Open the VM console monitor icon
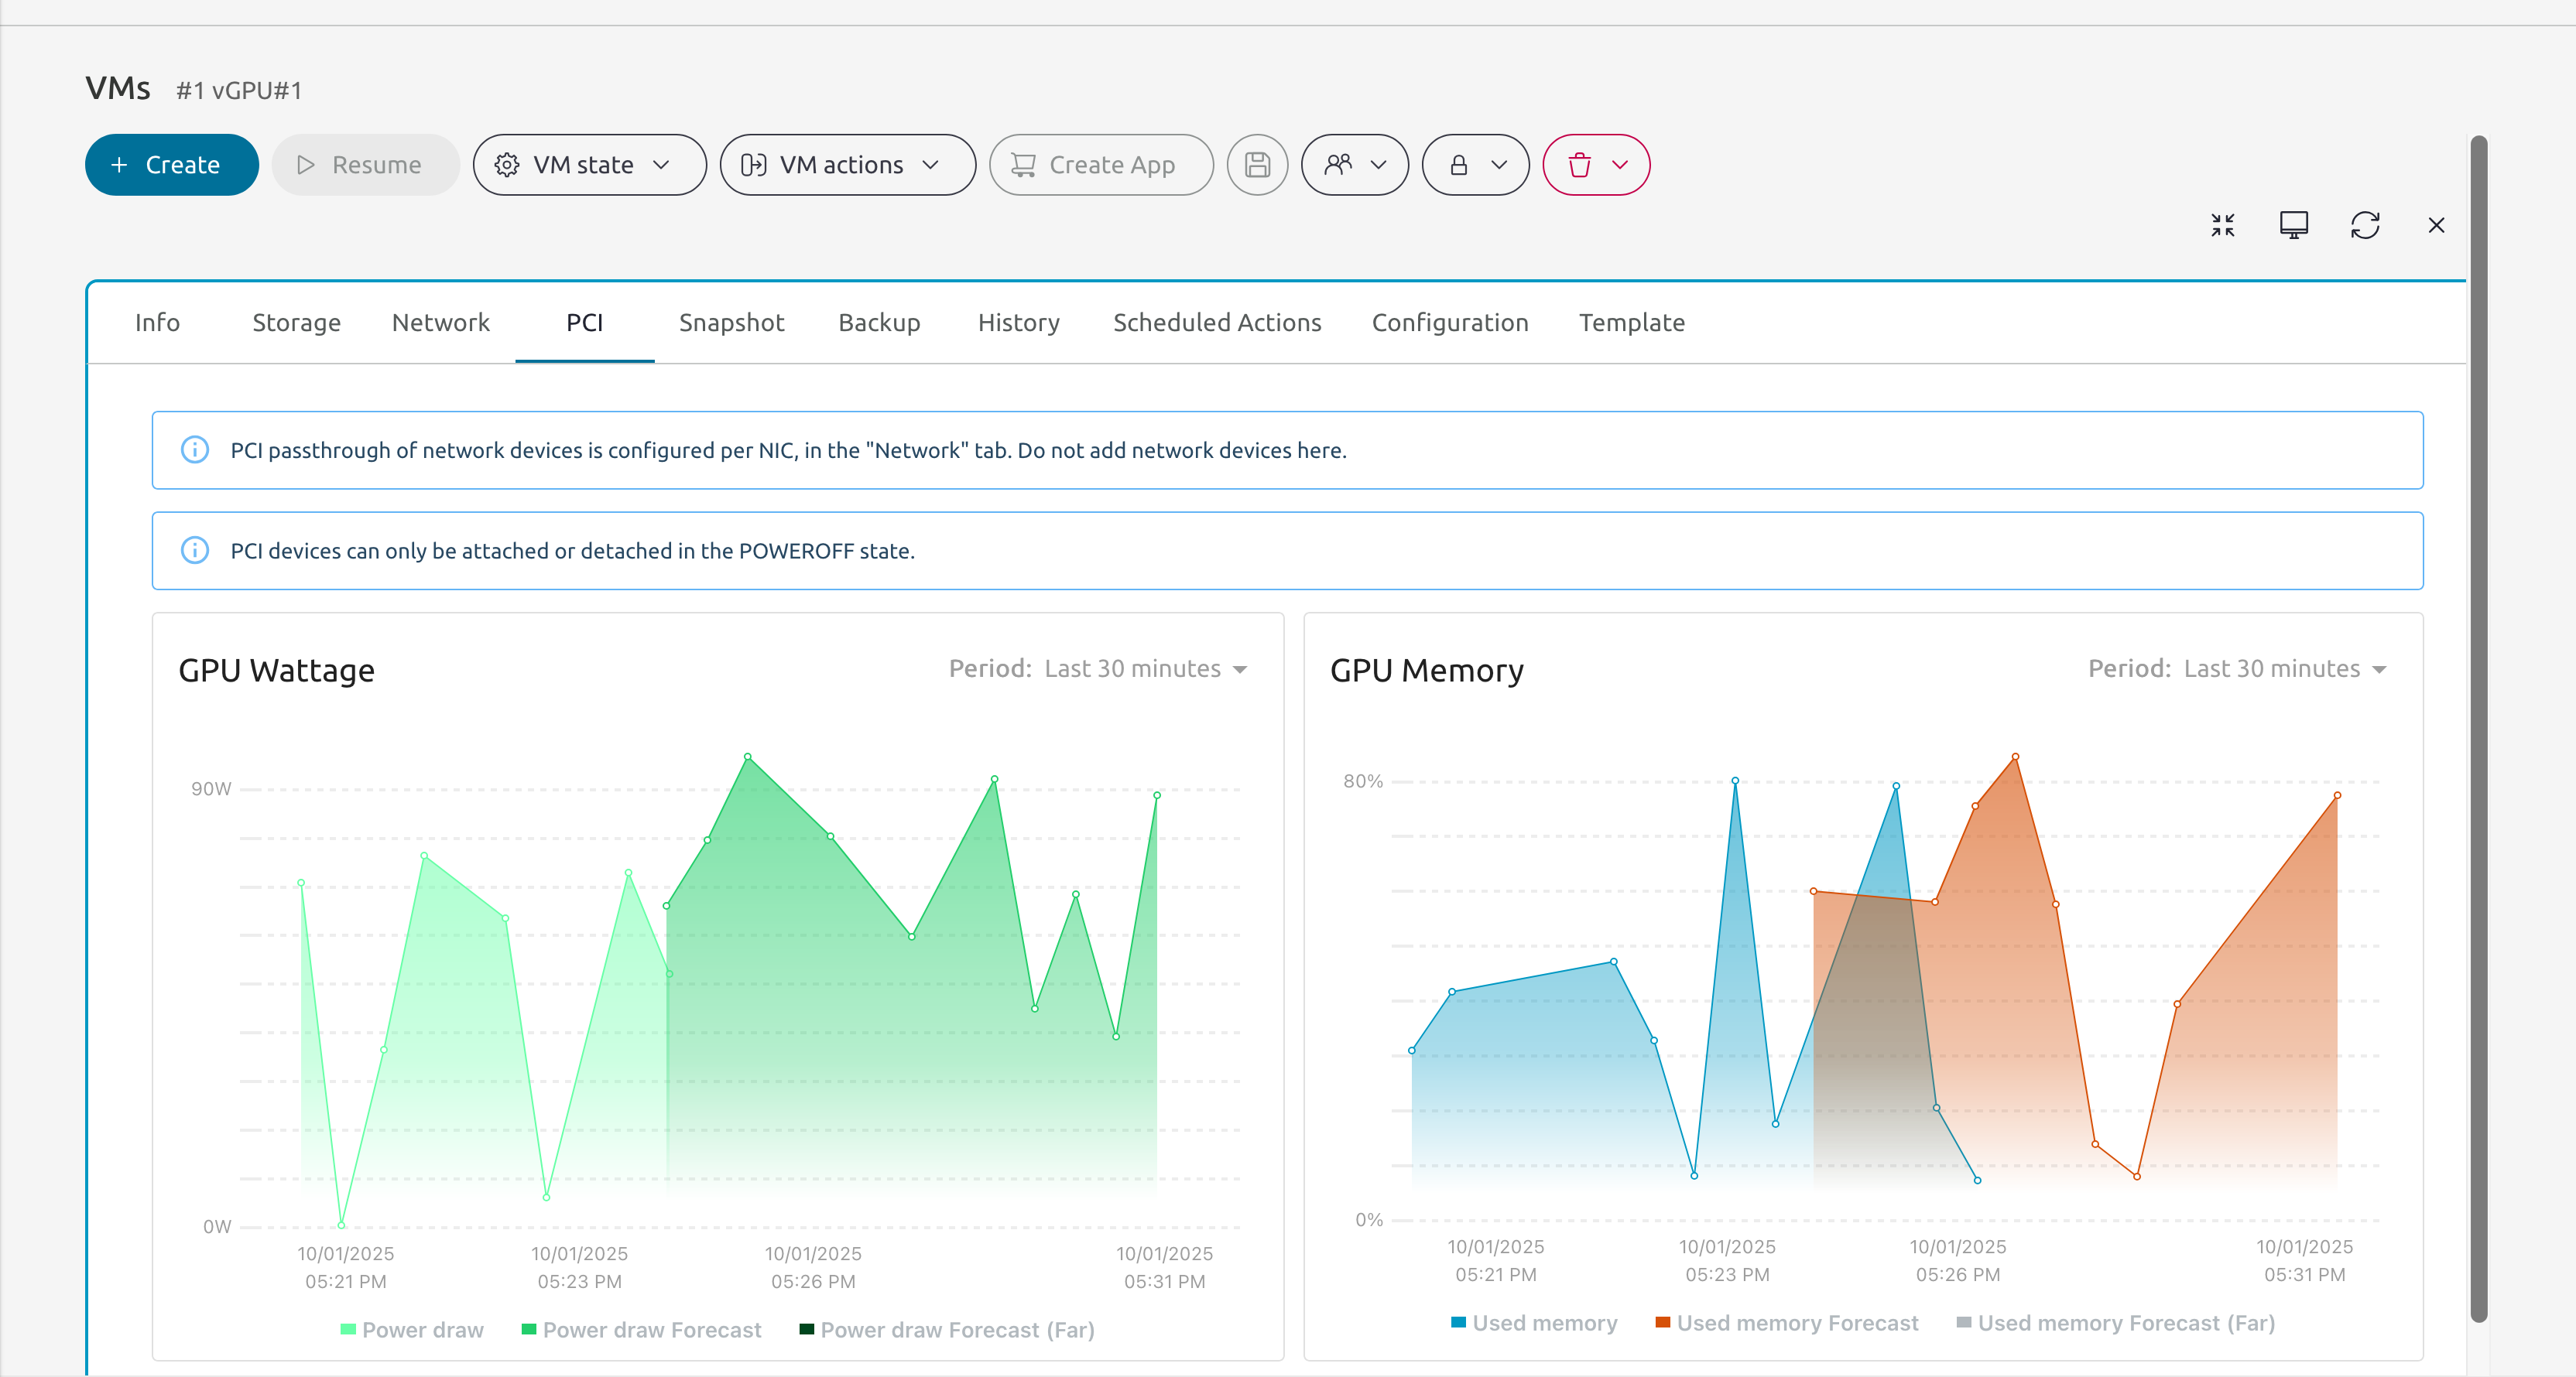This screenshot has height=1377, width=2576. tap(2293, 226)
